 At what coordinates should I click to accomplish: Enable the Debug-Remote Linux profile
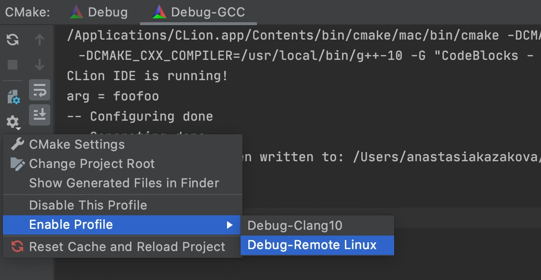point(317,245)
